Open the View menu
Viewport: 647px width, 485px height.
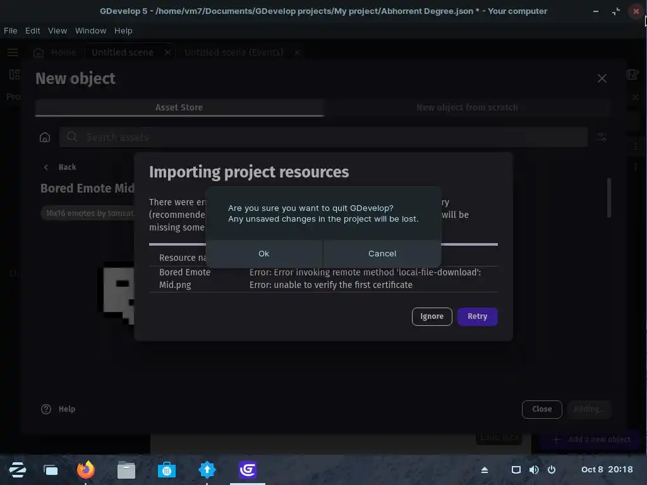57,30
